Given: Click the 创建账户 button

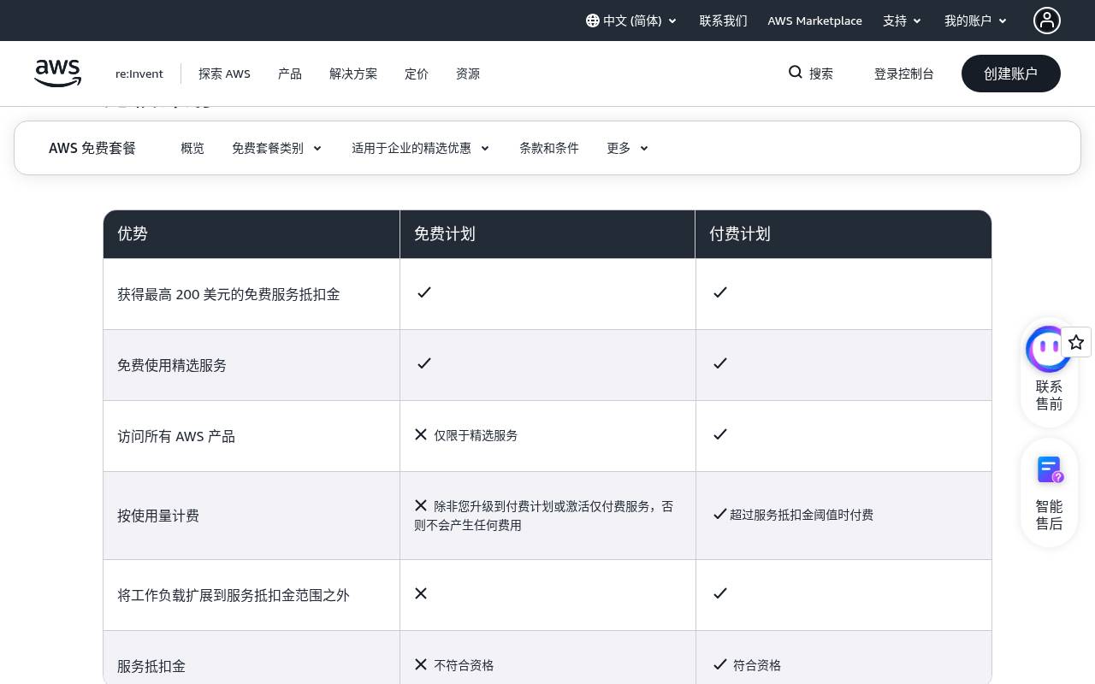Looking at the screenshot, I should [1011, 74].
